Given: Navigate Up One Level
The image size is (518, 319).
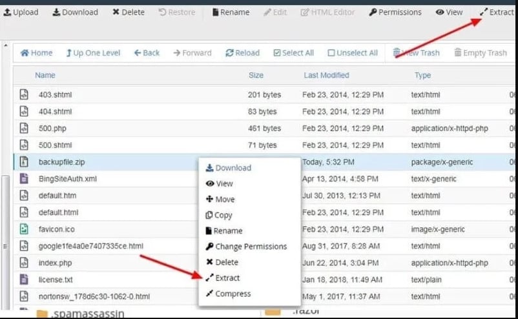Looking at the screenshot, I should [93, 53].
